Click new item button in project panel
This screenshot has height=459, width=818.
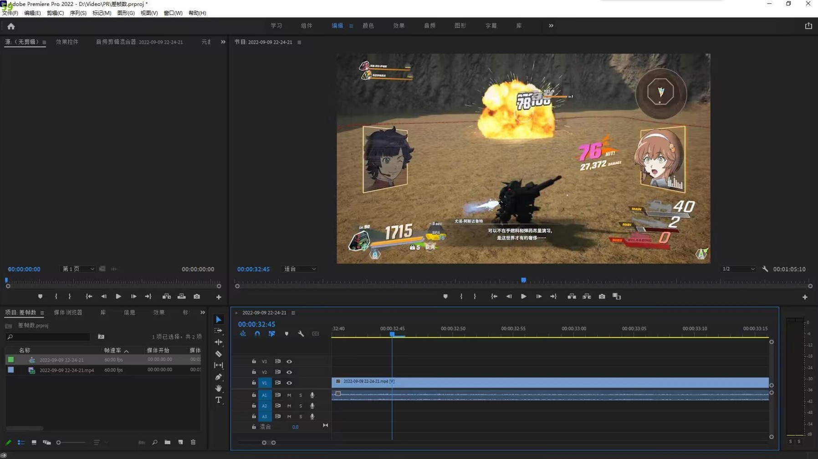[180, 442]
